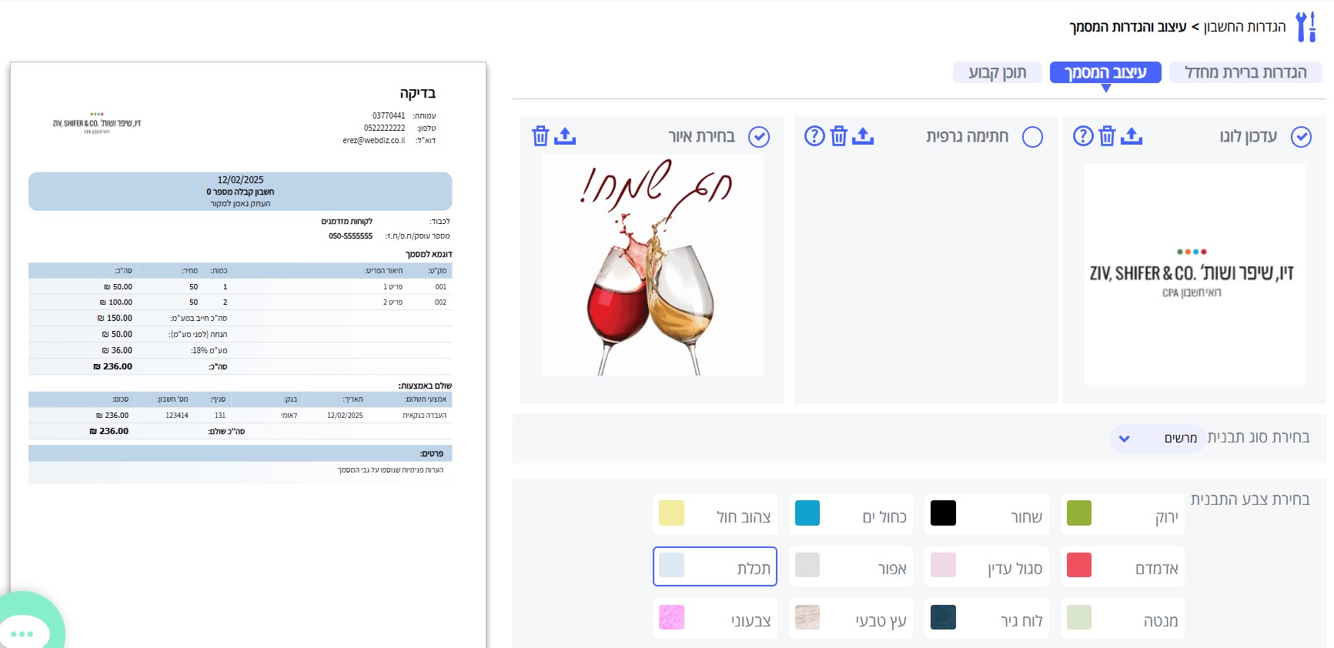Click the wood-texture עץ טבעי swatch
The width and height of the screenshot is (1334, 648).
(x=807, y=617)
